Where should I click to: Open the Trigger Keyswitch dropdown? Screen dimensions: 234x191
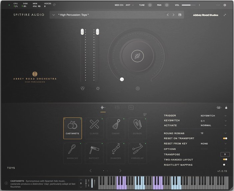214,116
